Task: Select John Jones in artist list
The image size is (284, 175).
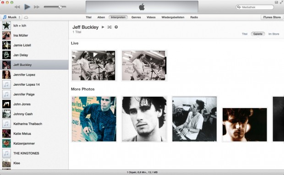Action: [x=34, y=104]
